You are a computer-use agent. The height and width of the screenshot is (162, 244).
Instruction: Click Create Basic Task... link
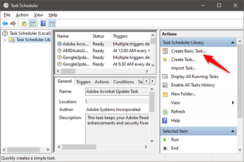click(x=188, y=51)
